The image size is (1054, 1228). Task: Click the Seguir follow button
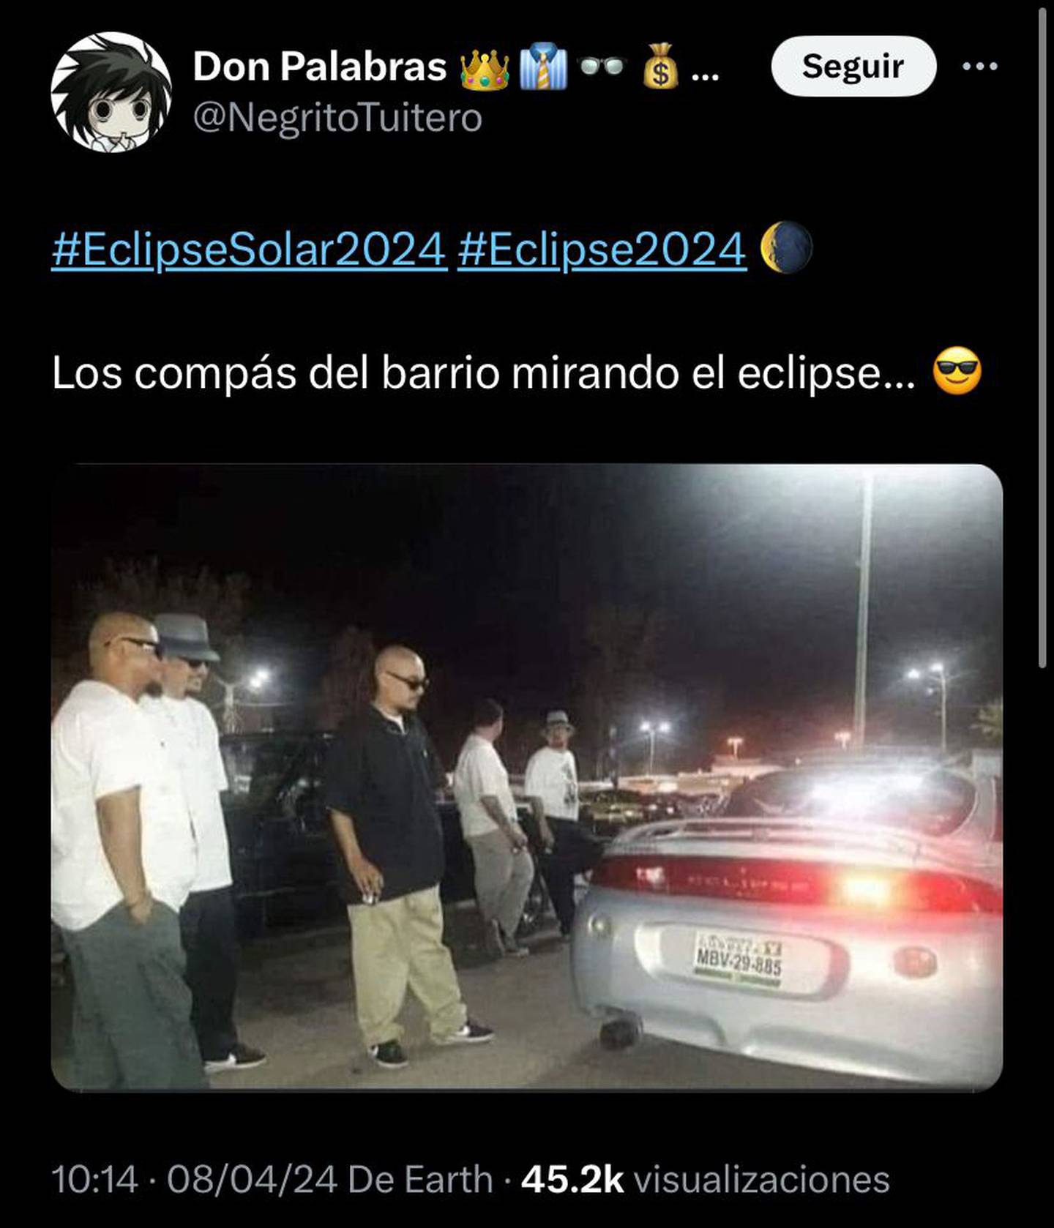[853, 67]
